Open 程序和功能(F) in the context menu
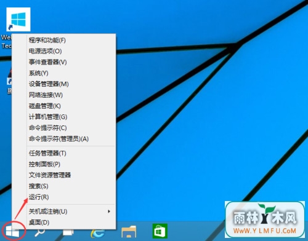 [x=64, y=40]
